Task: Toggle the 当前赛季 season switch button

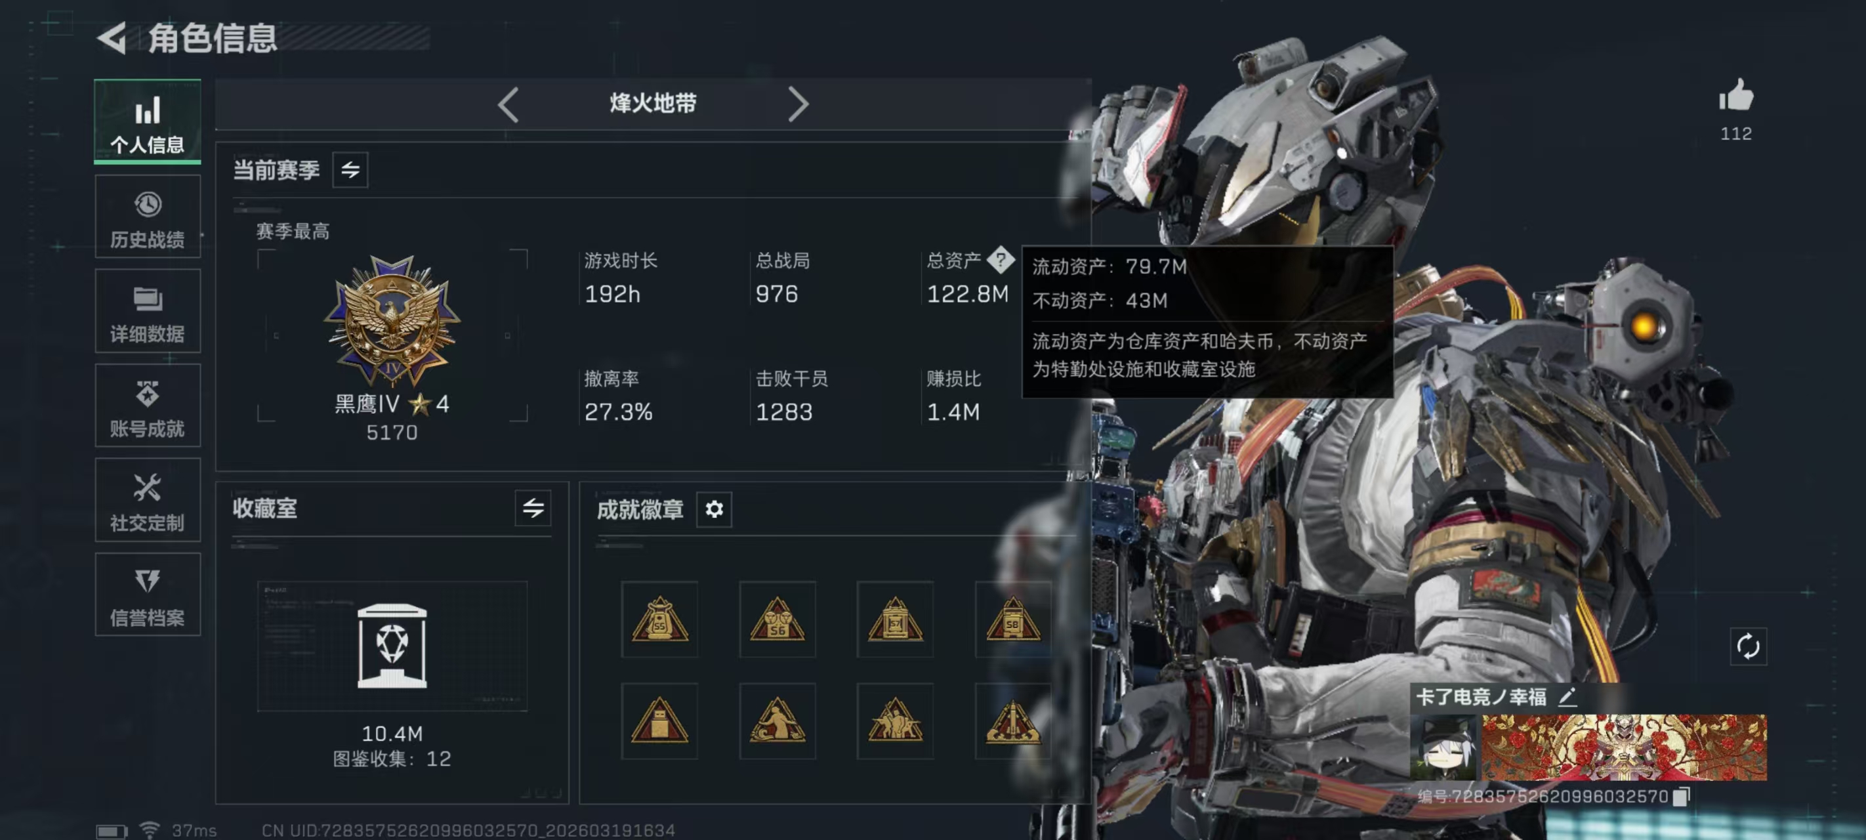Action: coord(350,169)
